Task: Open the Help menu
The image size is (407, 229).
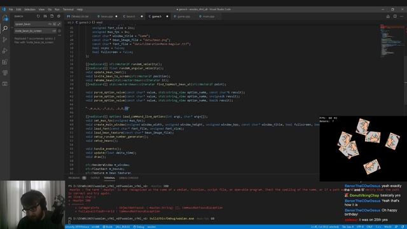Action: (79, 10)
